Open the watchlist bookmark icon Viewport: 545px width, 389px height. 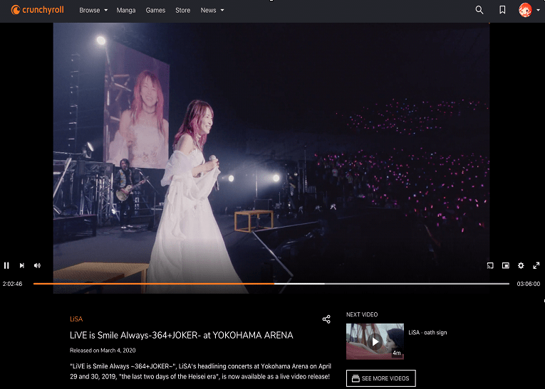point(502,10)
